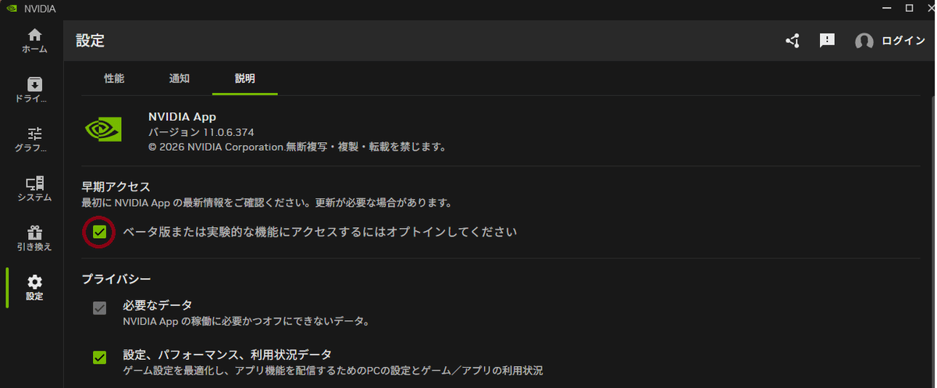Open the グラフィックス sliders icon in sidebar
The width and height of the screenshot is (937, 388).
[x=34, y=133]
